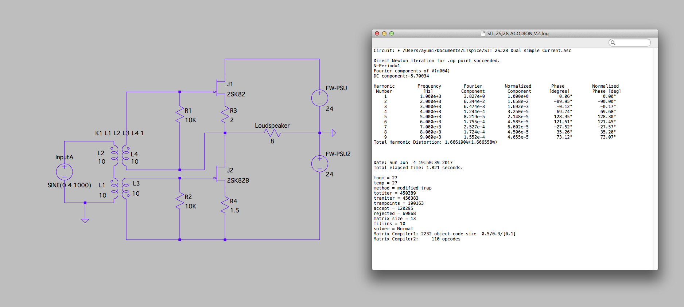
Task: Click the ground symbol below InputA
Action: [85, 220]
